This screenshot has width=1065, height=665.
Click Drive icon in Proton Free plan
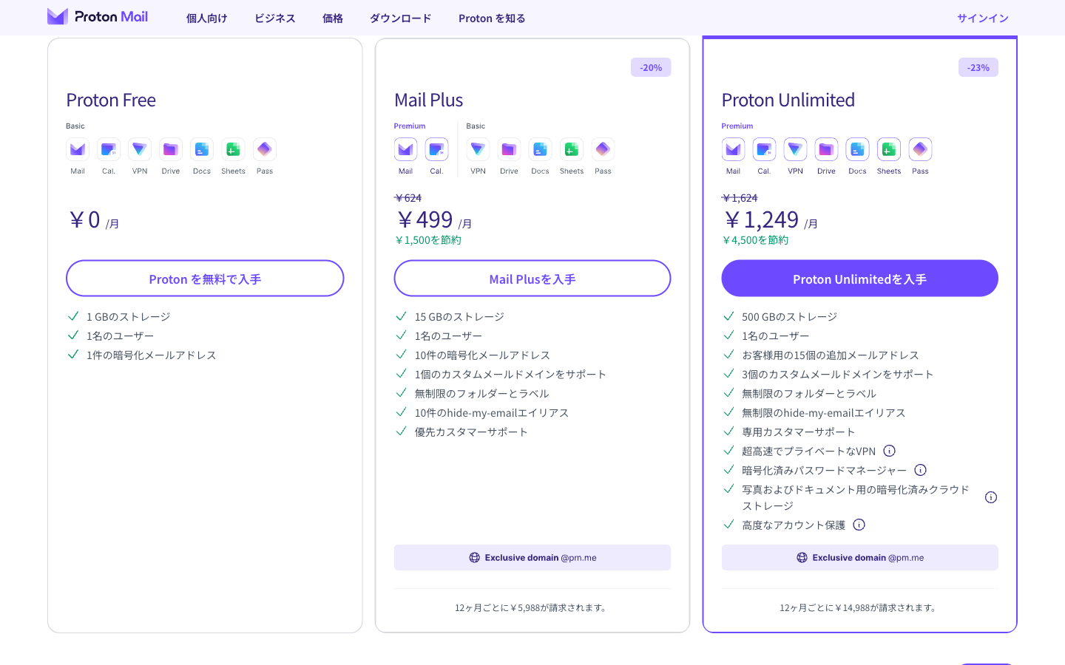[x=171, y=149]
